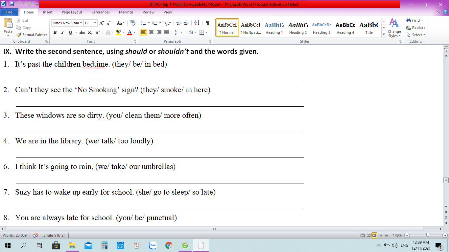Click the vertical scrollbar thumb

[446, 180]
